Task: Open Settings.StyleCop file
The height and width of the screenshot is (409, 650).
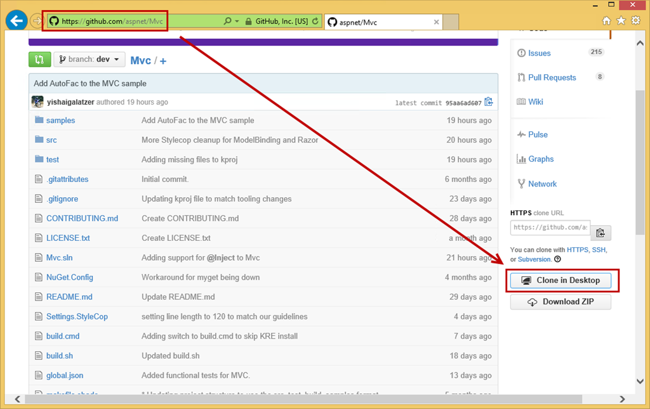Action: pos(77,316)
